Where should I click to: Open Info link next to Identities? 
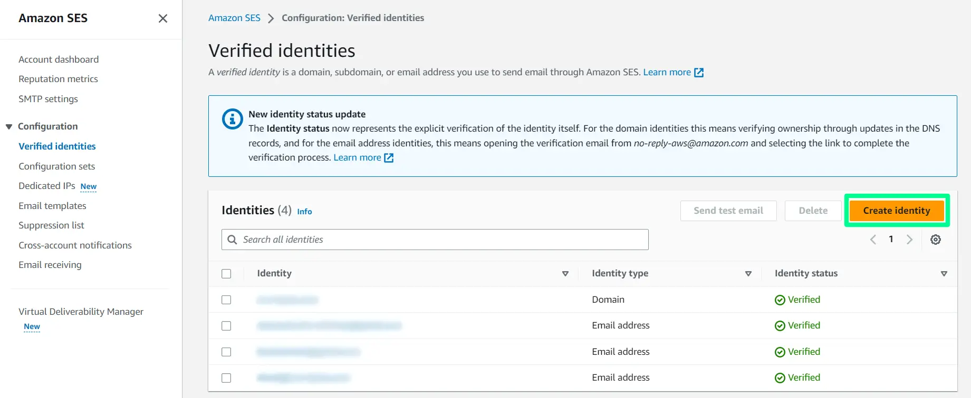[304, 212]
